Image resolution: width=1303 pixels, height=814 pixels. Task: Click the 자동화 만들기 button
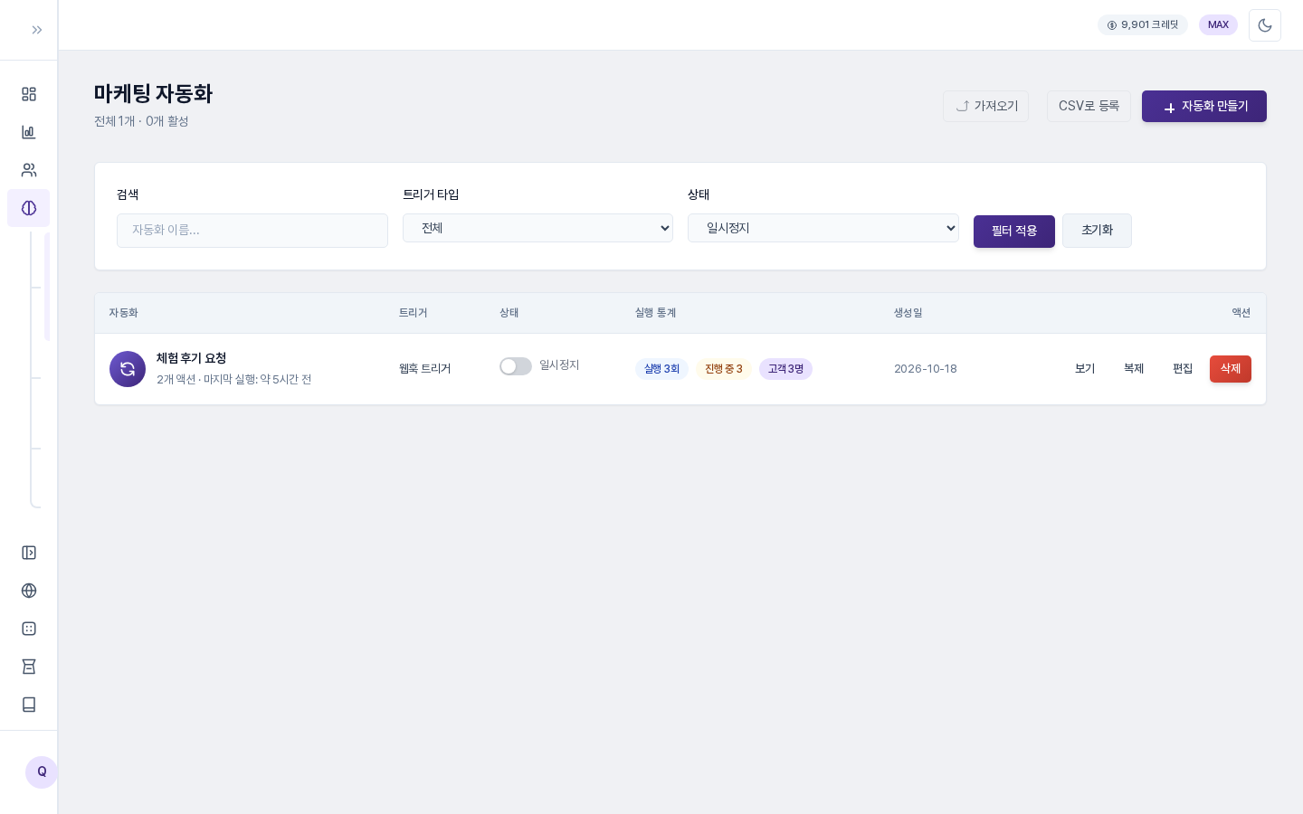(1204, 106)
